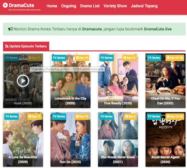Go to the Ongoing page

point(68,6)
